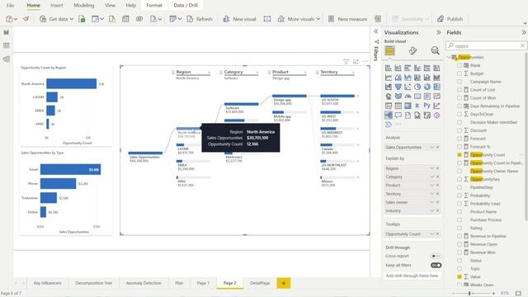Select the scatter chart visual icon
This screenshot has width=528, height=297.
(408, 87)
